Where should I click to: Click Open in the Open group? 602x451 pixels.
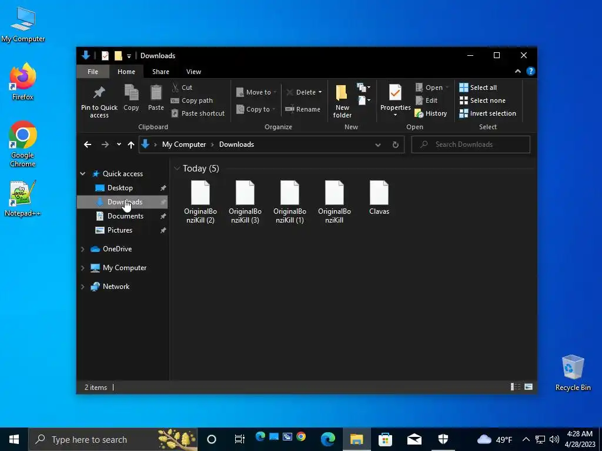(432, 87)
